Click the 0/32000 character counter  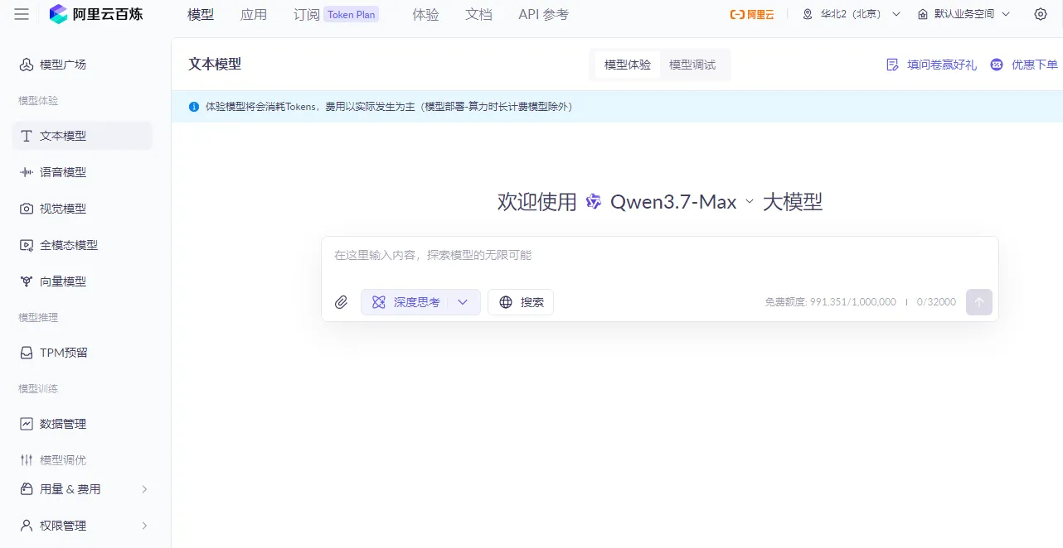[x=936, y=302]
